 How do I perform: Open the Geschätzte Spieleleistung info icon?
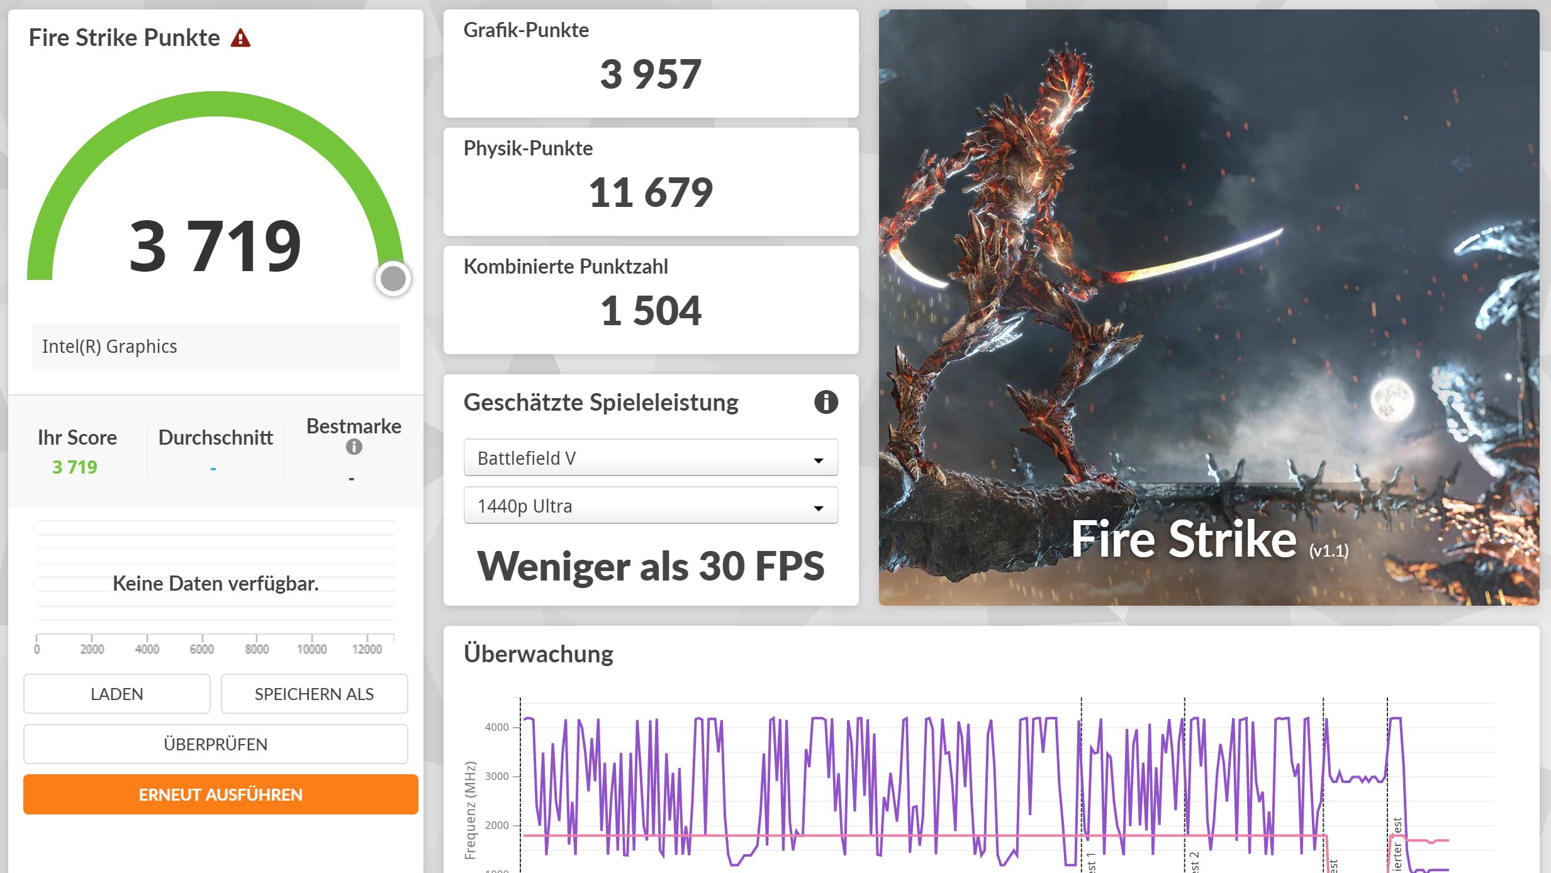click(x=826, y=402)
